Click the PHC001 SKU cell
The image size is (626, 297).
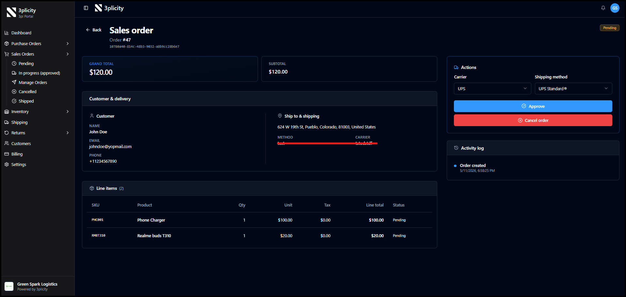pos(97,220)
